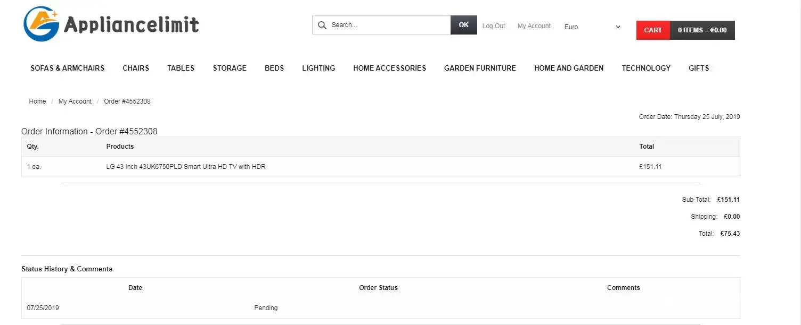Click the red CART button

[x=652, y=30]
